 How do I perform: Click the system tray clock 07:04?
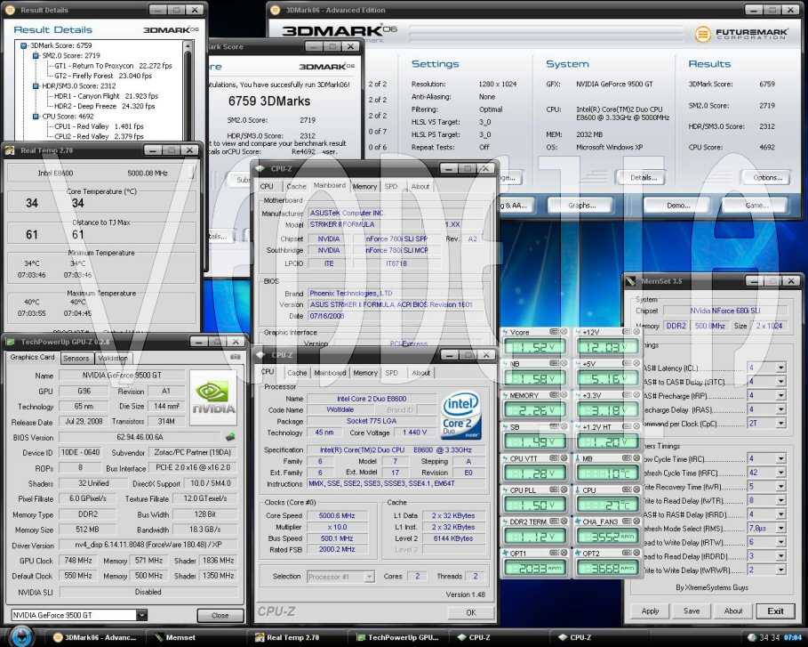793,638
